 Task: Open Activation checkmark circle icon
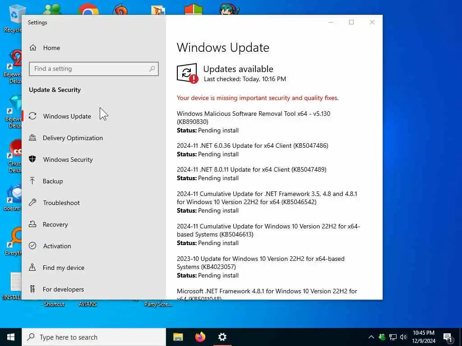32,246
